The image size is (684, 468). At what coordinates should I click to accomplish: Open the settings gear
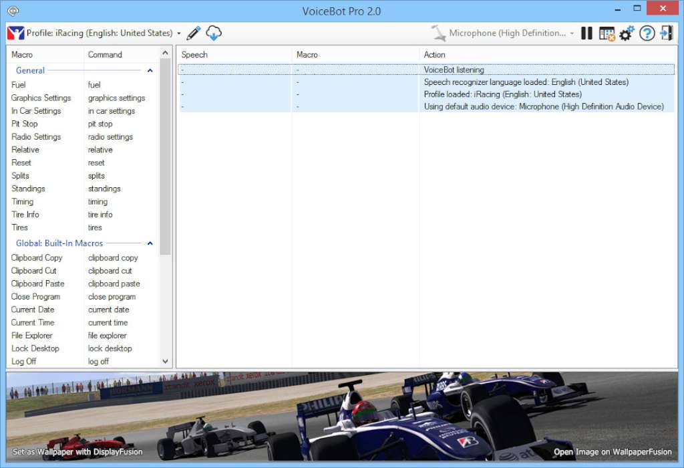coord(626,33)
